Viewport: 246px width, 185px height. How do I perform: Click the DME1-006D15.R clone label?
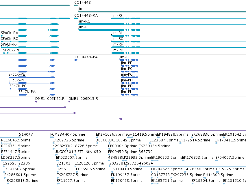tap(83, 99)
